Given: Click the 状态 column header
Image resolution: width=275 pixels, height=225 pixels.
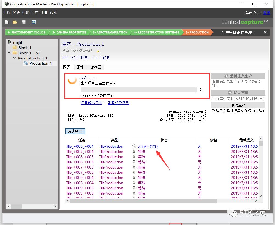Looking at the screenshot, I should pos(164,140).
